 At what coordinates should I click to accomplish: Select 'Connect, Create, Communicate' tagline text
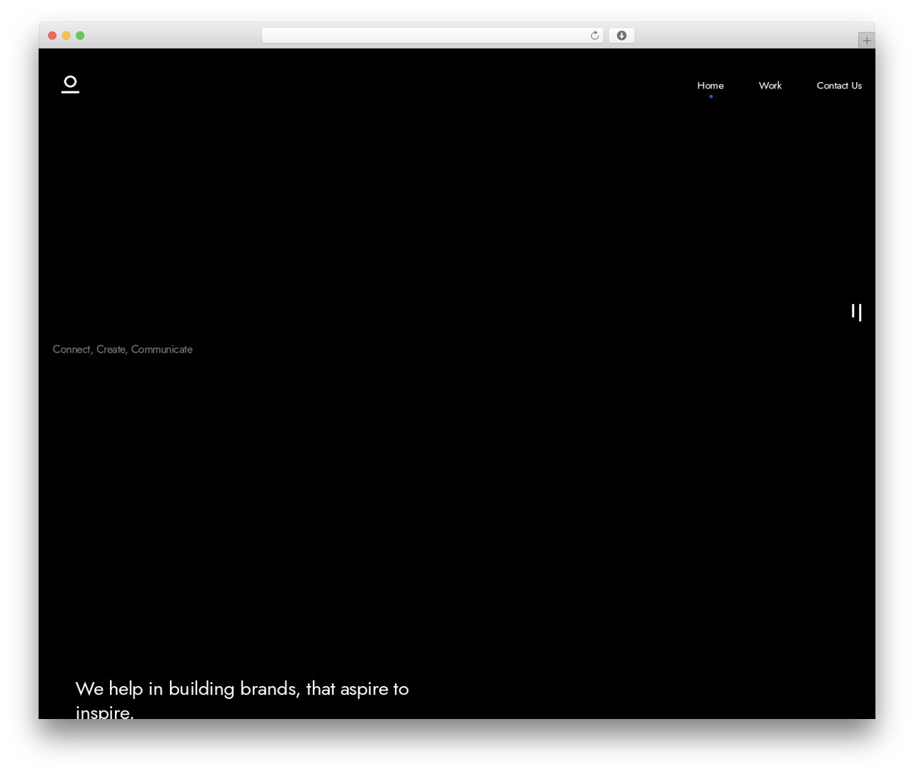click(x=123, y=349)
